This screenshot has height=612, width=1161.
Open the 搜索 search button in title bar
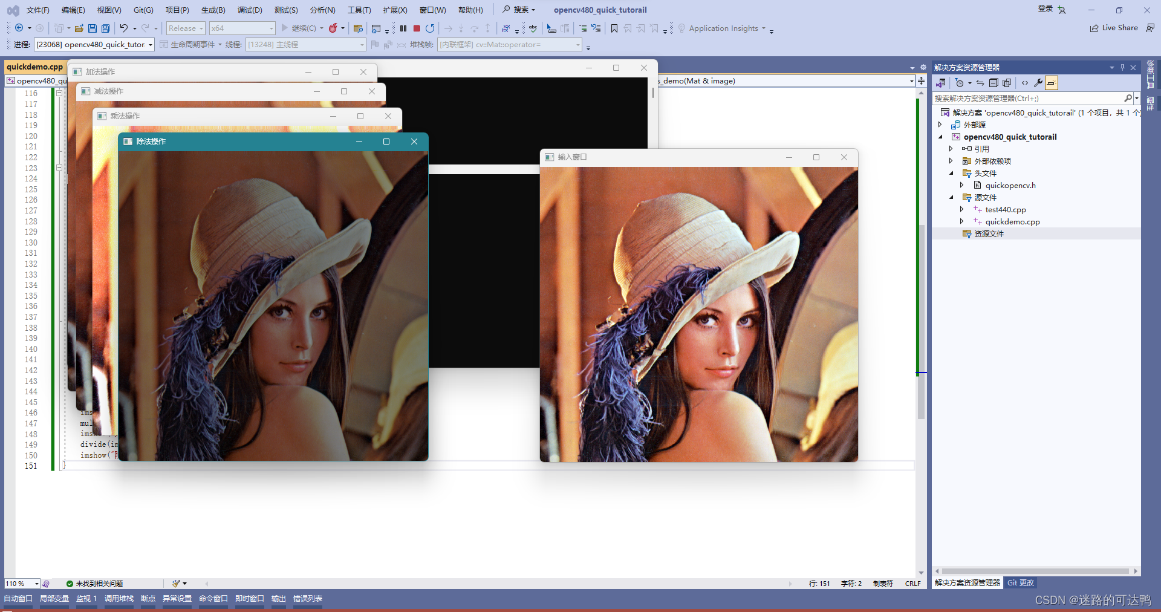pyautogui.click(x=519, y=10)
